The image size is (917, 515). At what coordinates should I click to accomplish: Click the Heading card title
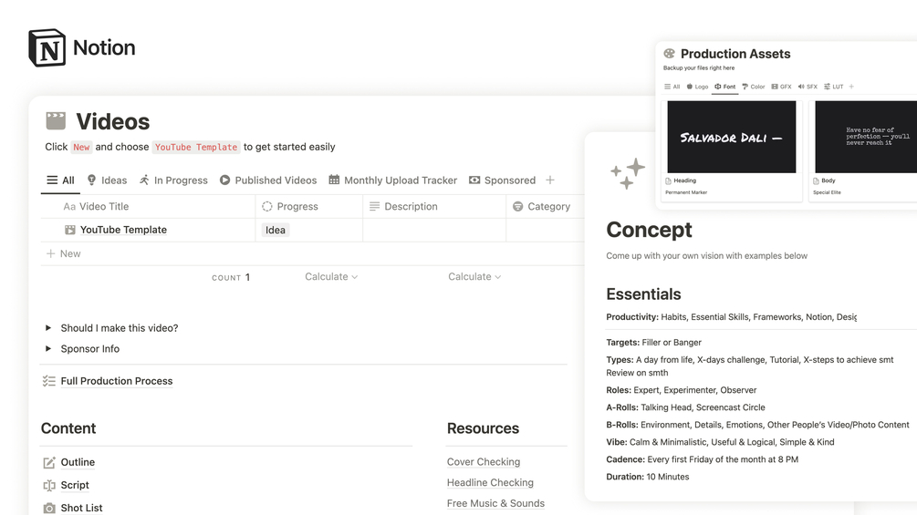[x=685, y=181]
